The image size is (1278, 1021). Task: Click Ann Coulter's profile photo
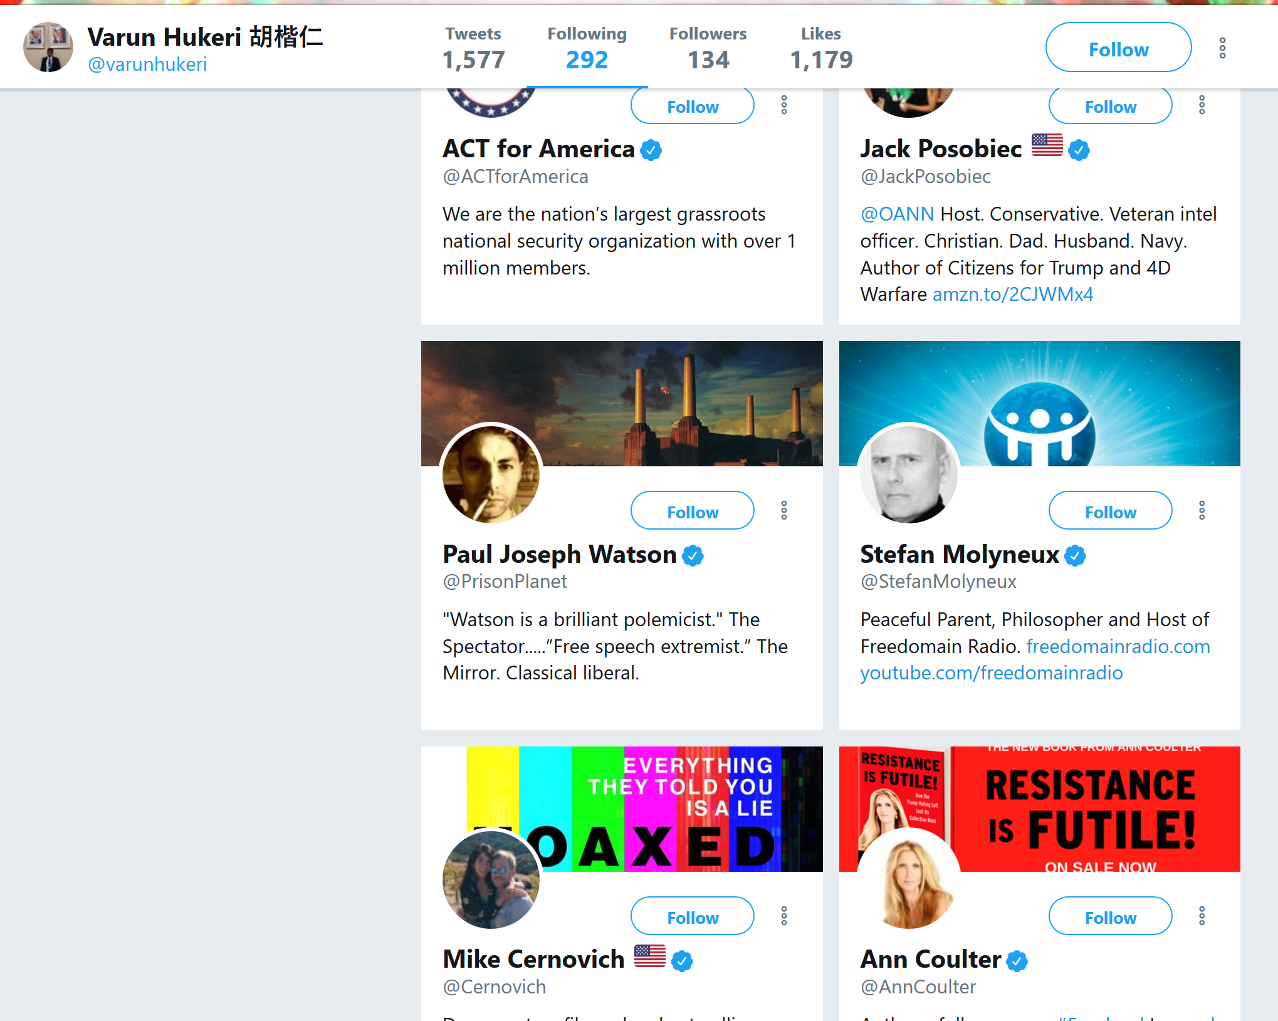pyautogui.click(x=909, y=879)
